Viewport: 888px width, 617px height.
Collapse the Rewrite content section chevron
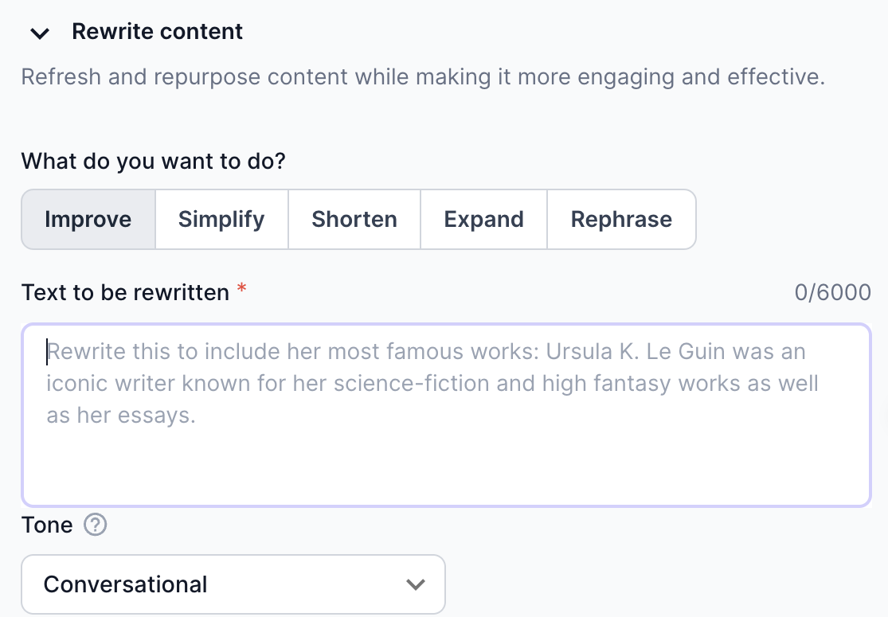coord(40,33)
